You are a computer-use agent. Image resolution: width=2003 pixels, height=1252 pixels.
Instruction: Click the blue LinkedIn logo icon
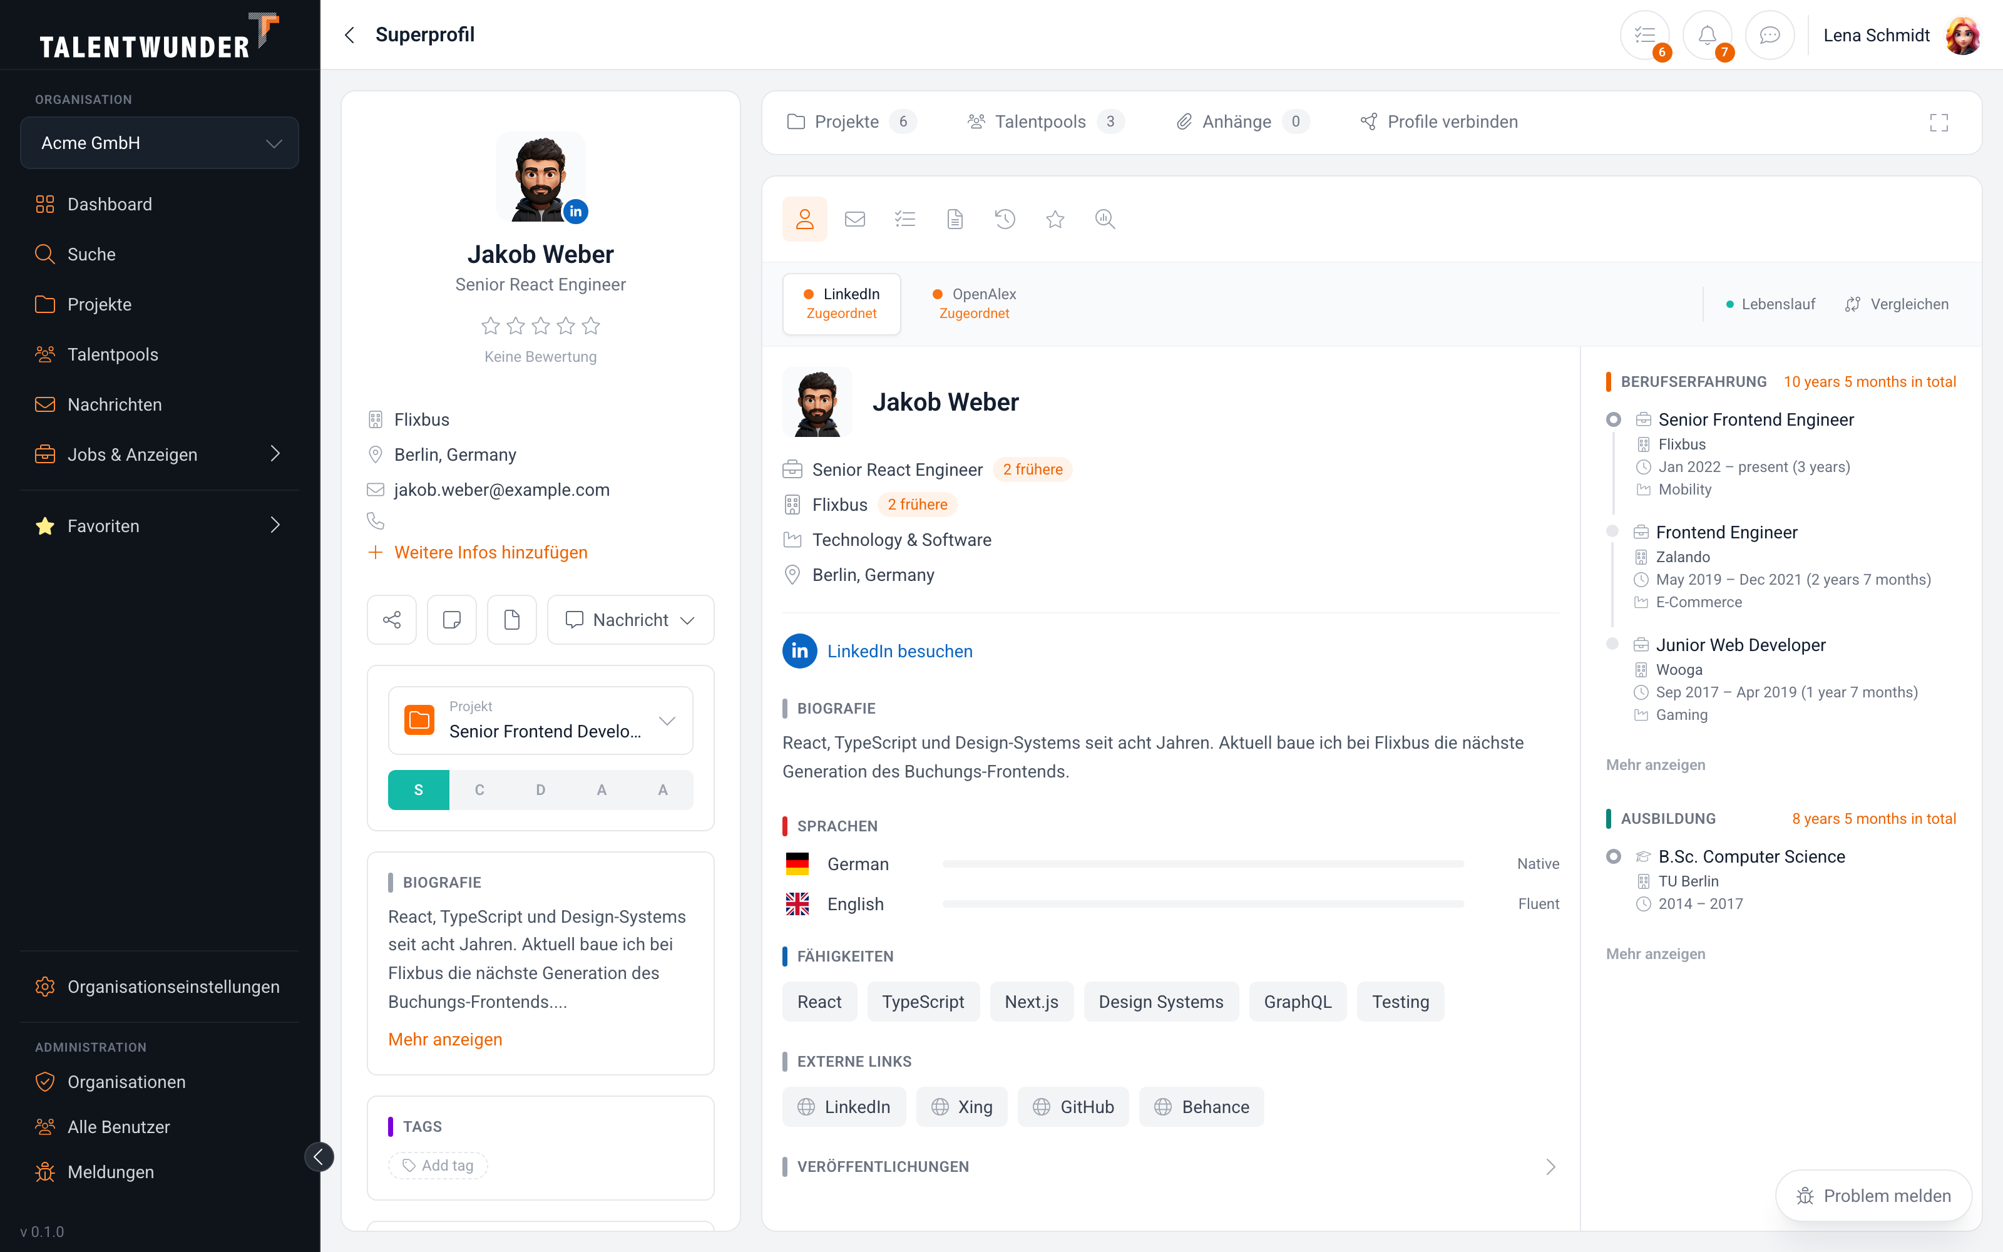coord(799,651)
